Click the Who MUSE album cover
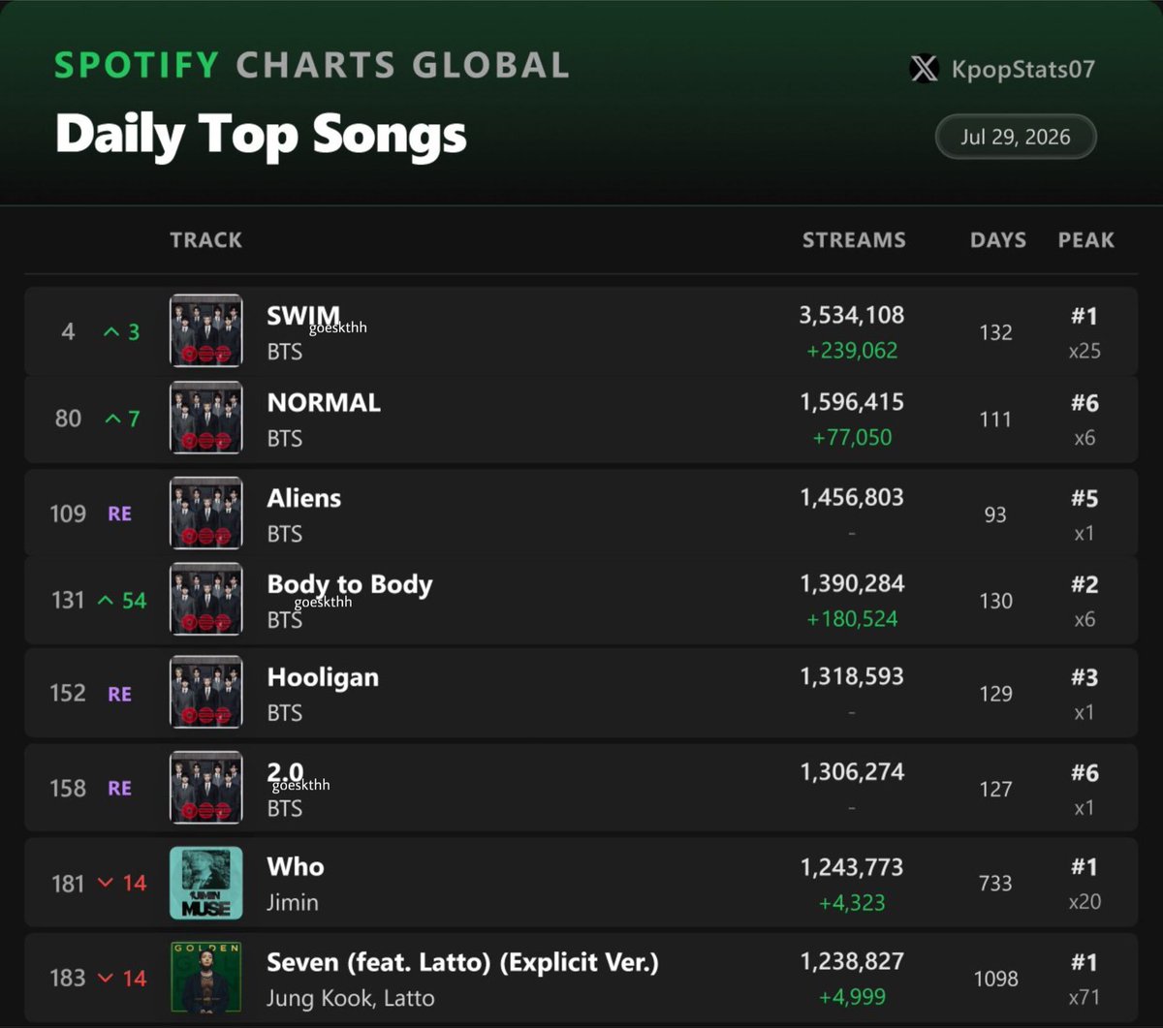1163x1028 pixels. tap(206, 883)
